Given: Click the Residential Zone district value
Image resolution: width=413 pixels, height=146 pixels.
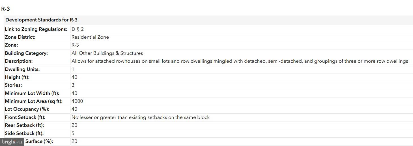Looking at the screenshot, I should coord(90,37).
